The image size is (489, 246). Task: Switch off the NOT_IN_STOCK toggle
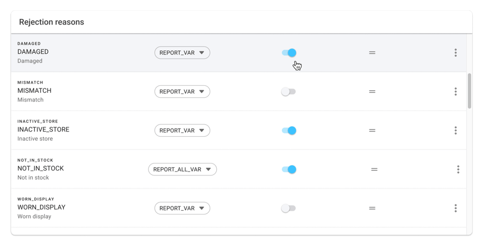pyautogui.click(x=289, y=169)
